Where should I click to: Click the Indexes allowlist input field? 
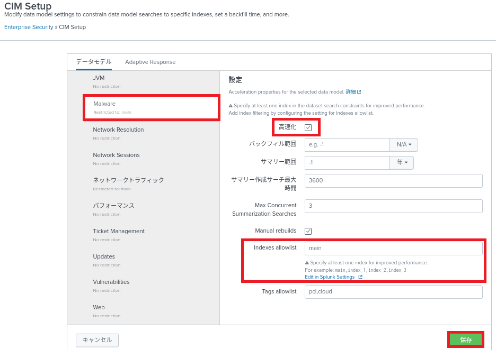click(x=393, y=248)
